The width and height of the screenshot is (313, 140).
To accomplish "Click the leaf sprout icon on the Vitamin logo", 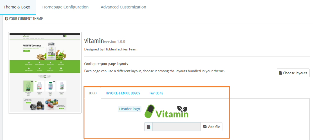I will tap(183, 109).
